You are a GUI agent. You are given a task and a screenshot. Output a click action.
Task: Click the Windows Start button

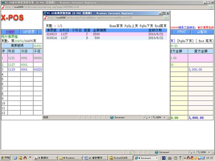(6, 158)
